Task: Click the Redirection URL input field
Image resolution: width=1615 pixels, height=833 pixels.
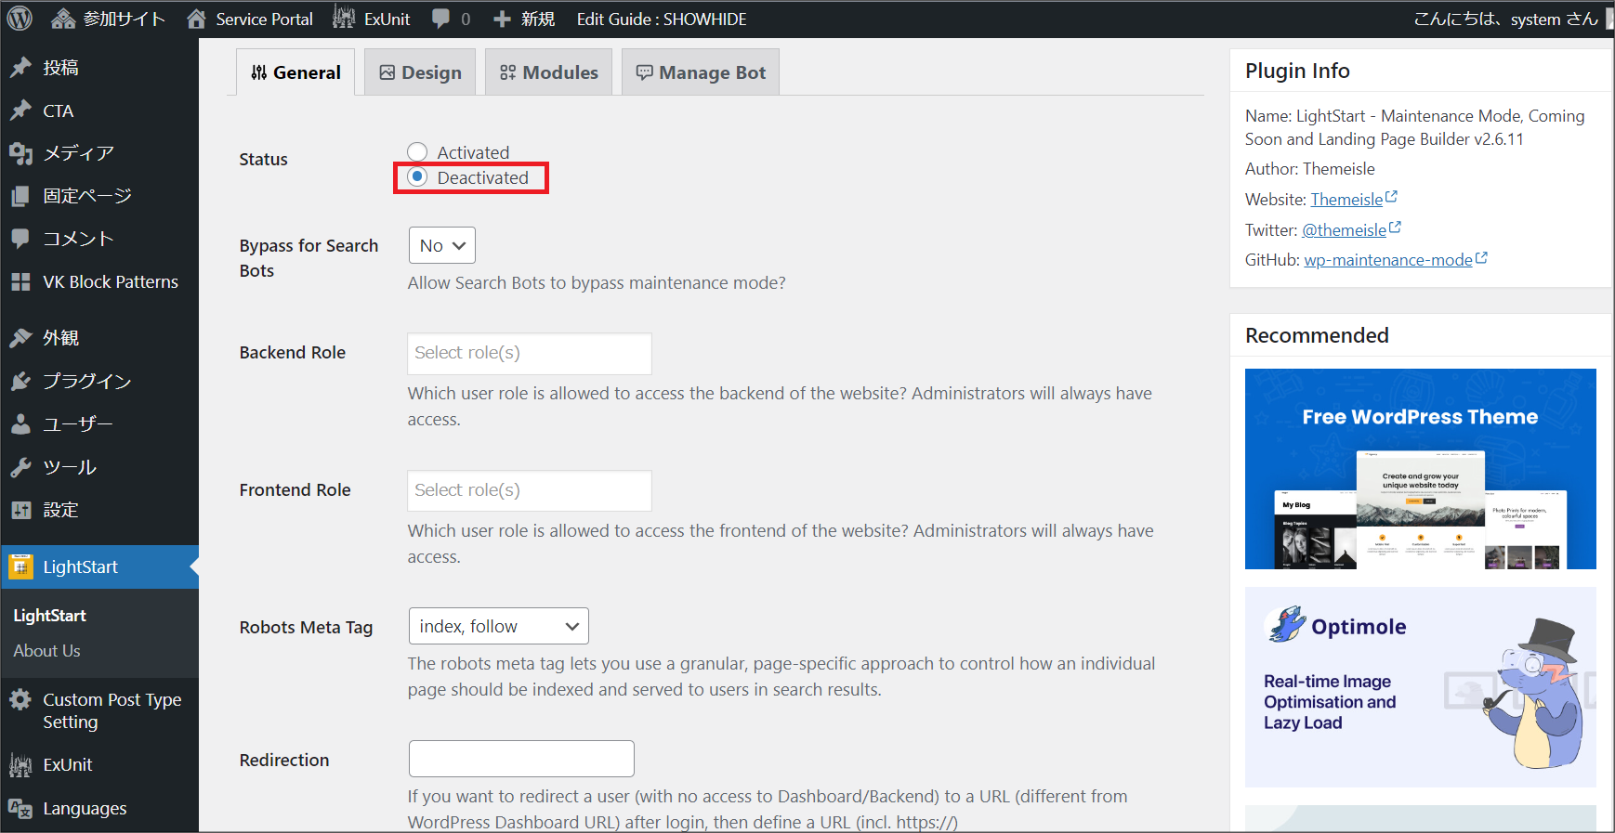Action: pyautogui.click(x=521, y=759)
